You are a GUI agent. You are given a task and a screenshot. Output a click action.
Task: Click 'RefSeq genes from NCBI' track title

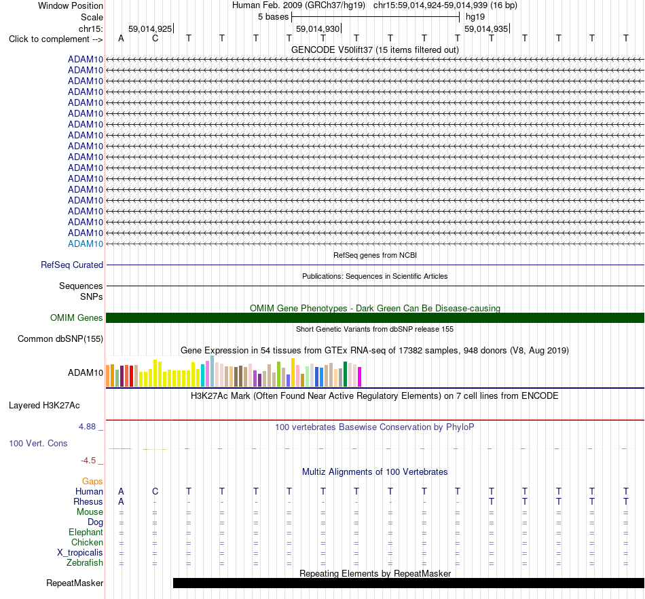[375, 255]
